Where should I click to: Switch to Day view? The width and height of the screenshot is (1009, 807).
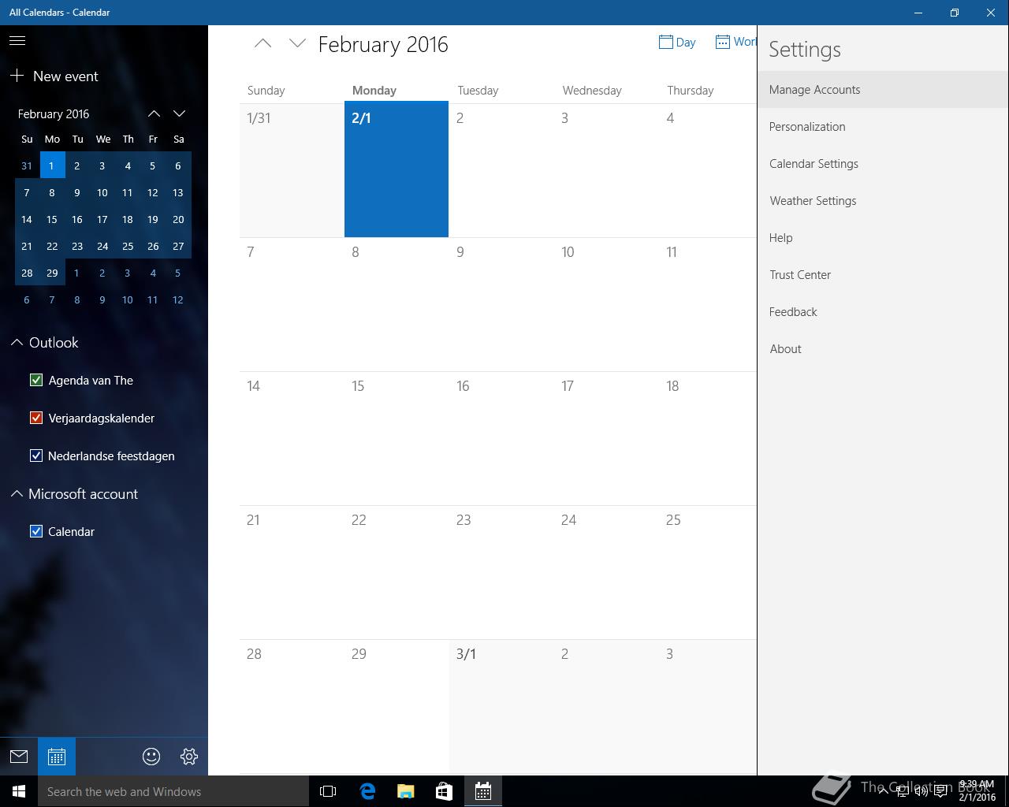point(677,43)
